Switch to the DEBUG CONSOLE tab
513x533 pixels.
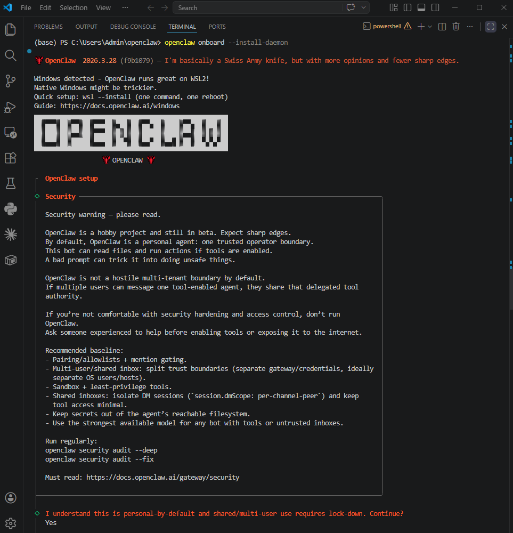(133, 27)
